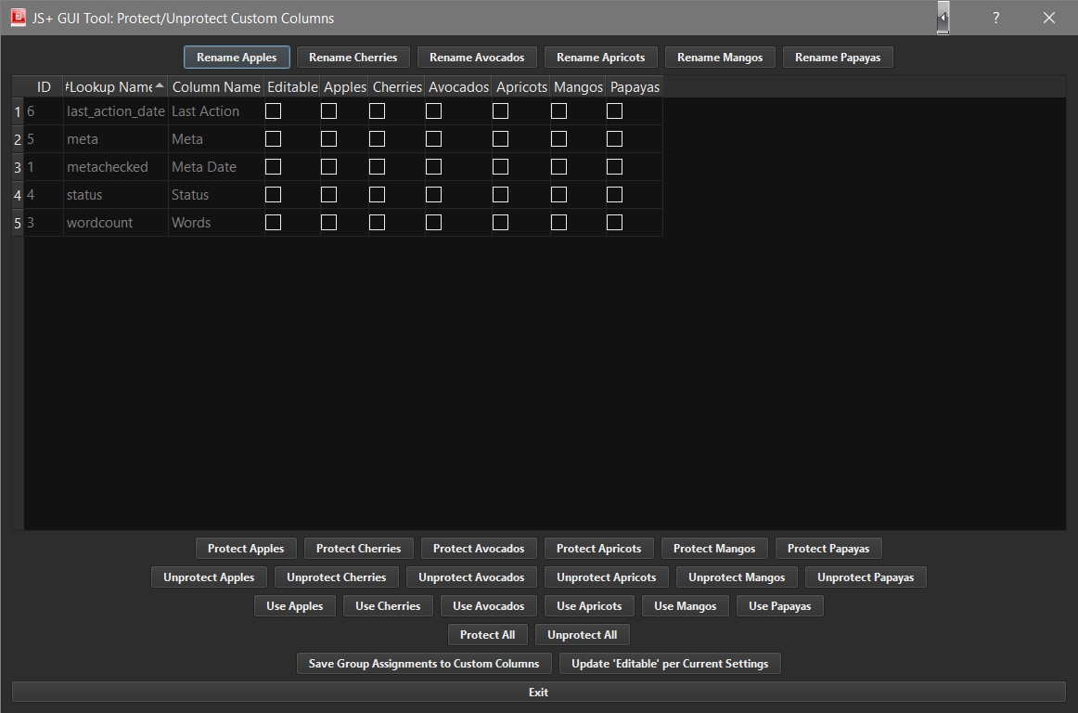The height and width of the screenshot is (713, 1078).
Task: Click the Rename Apples button
Action: (237, 58)
